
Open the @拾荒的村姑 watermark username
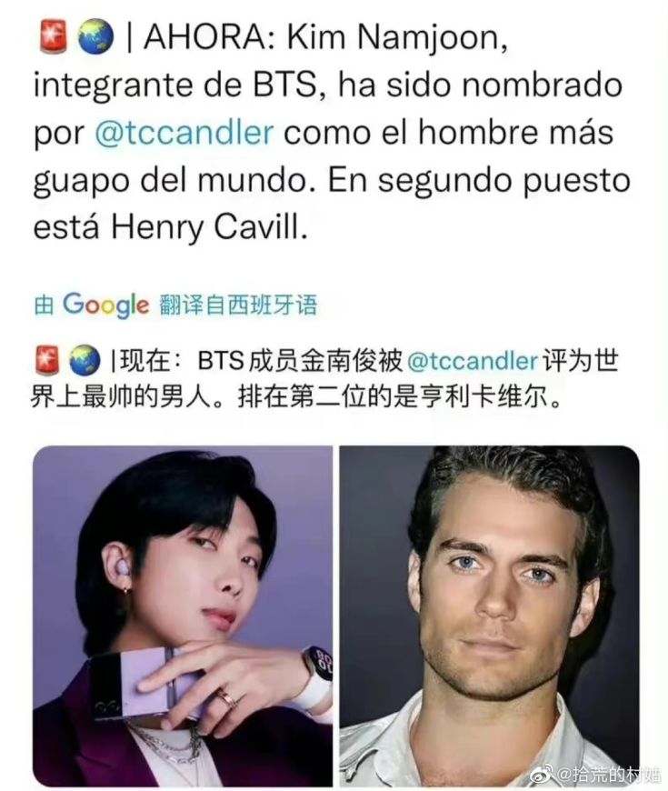(609, 772)
